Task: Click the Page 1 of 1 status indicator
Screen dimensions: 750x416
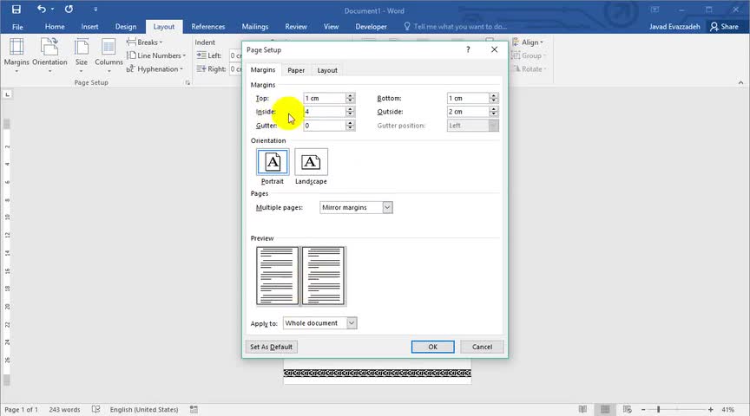Action: tap(21, 409)
